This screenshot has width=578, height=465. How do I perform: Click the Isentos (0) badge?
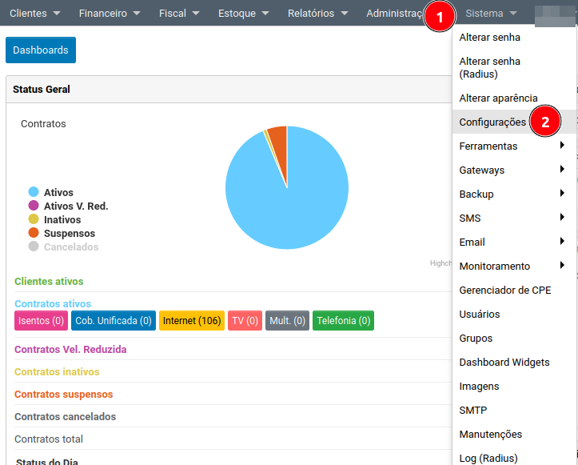(41, 321)
